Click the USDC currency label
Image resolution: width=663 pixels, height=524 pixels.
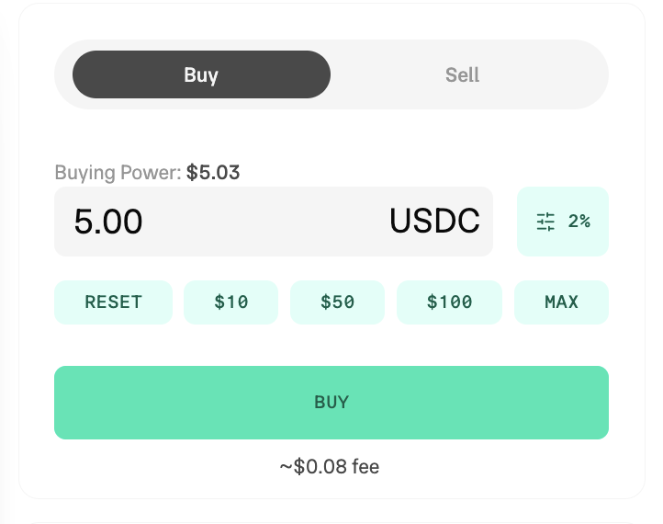click(x=434, y=222)
